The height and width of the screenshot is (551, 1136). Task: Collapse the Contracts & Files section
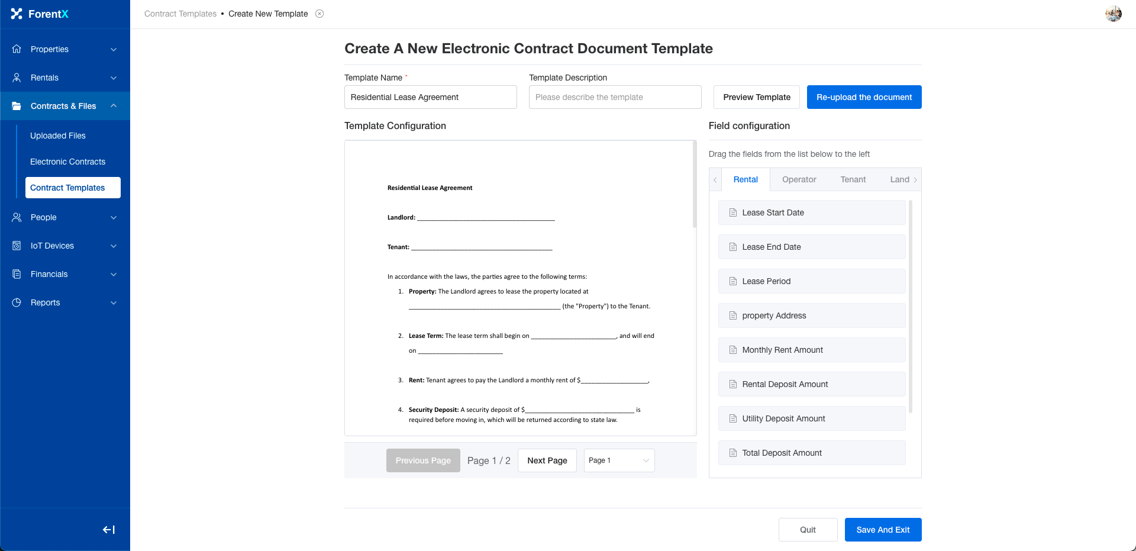(x=114, y=106)
